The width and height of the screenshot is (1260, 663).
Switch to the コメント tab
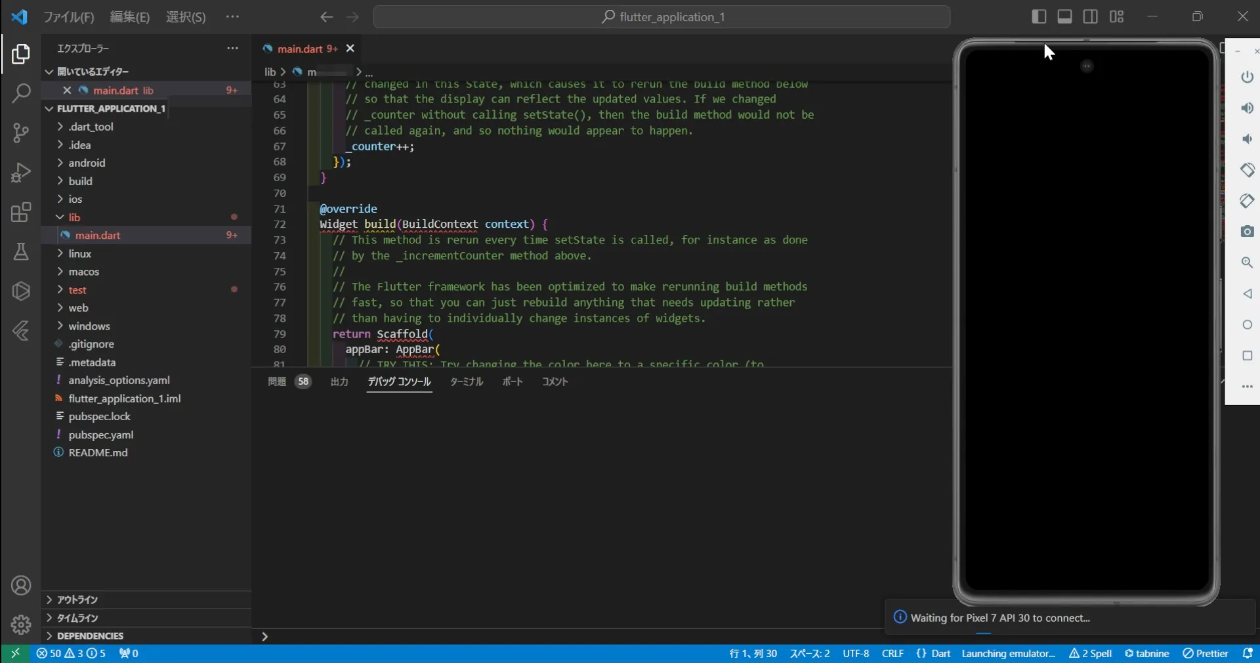coord(555,381)
